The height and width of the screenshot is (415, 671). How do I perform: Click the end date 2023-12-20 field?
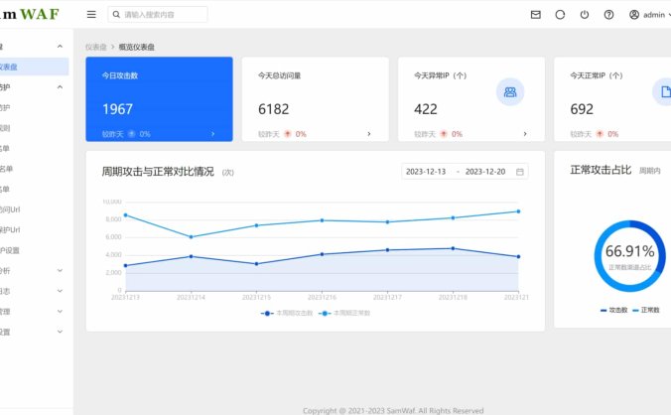tap(485, 172)
